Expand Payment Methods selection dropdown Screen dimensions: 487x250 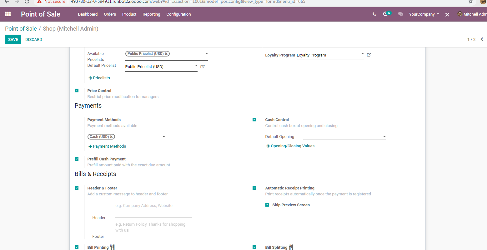[164, 137]
